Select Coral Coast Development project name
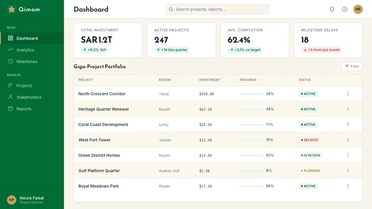Image resolution: width=372 pixels, height=209 pixels. pyautogui.click(x=103, y=124)
